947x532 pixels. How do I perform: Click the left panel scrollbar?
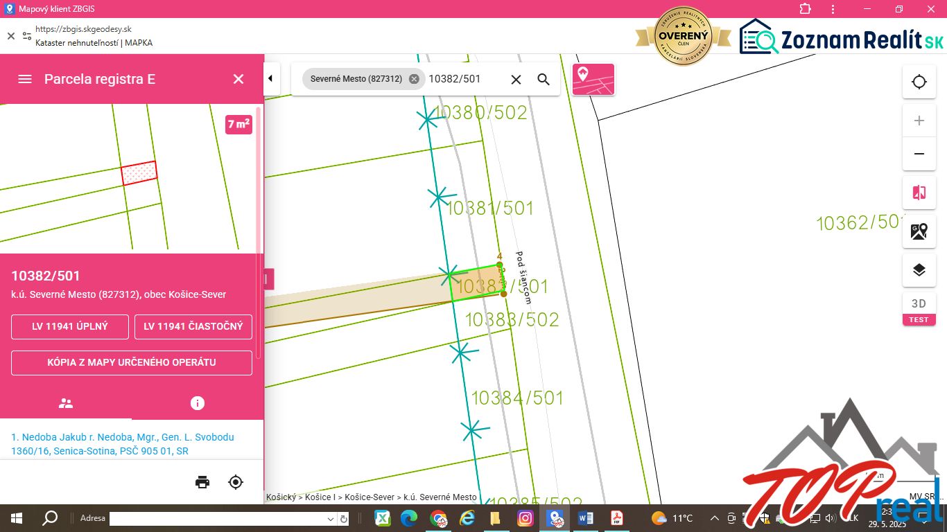click(259, 231)
